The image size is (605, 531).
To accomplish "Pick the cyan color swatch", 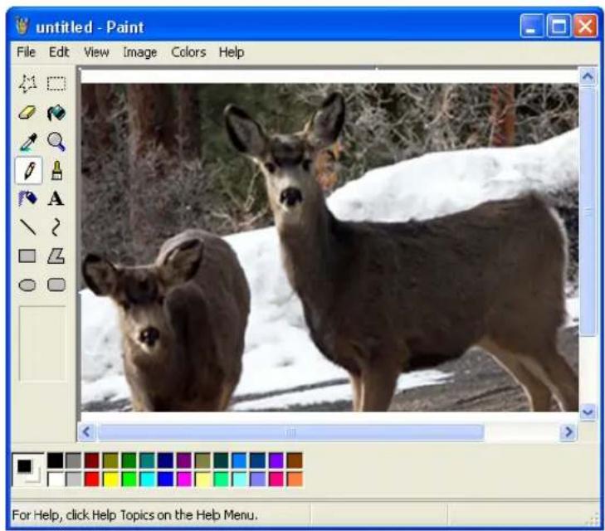I will (147, 479).
